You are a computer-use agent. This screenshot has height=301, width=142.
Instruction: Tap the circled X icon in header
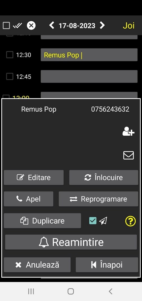[31, 25]
